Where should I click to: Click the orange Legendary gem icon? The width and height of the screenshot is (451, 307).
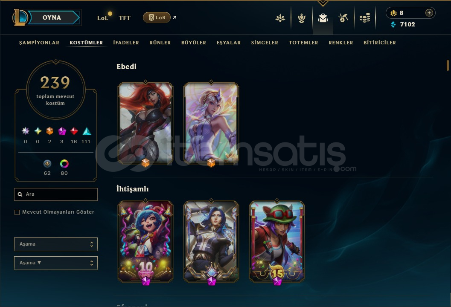(x=50, y=131)
